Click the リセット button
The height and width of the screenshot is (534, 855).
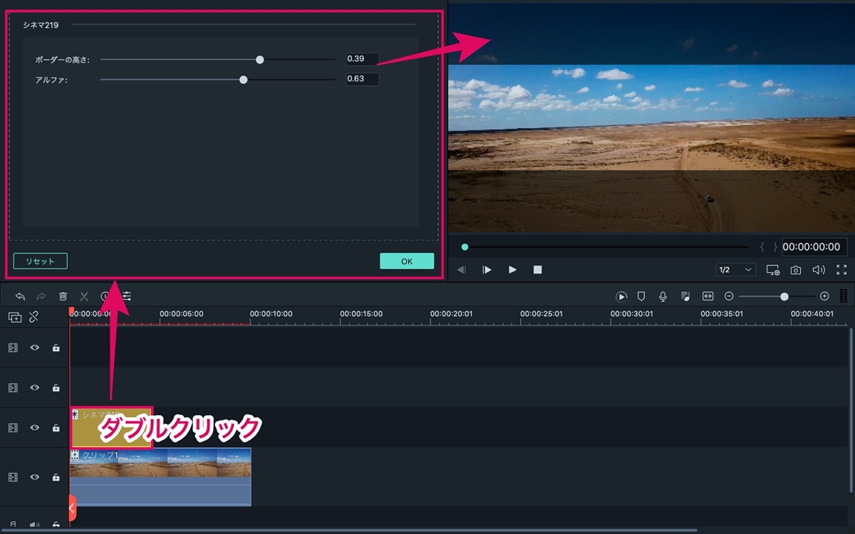point(41,261)
